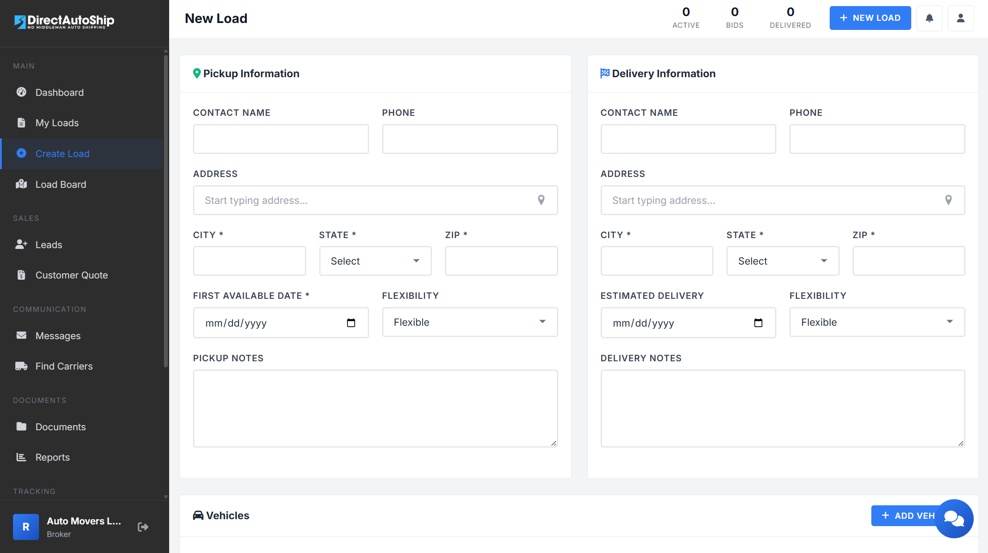Click the pickup address location pin icon
This screenshot has height=553, width=988.
[x=541, y=200]
